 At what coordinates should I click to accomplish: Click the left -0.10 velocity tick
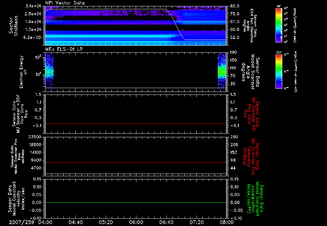tap(35, 218)
